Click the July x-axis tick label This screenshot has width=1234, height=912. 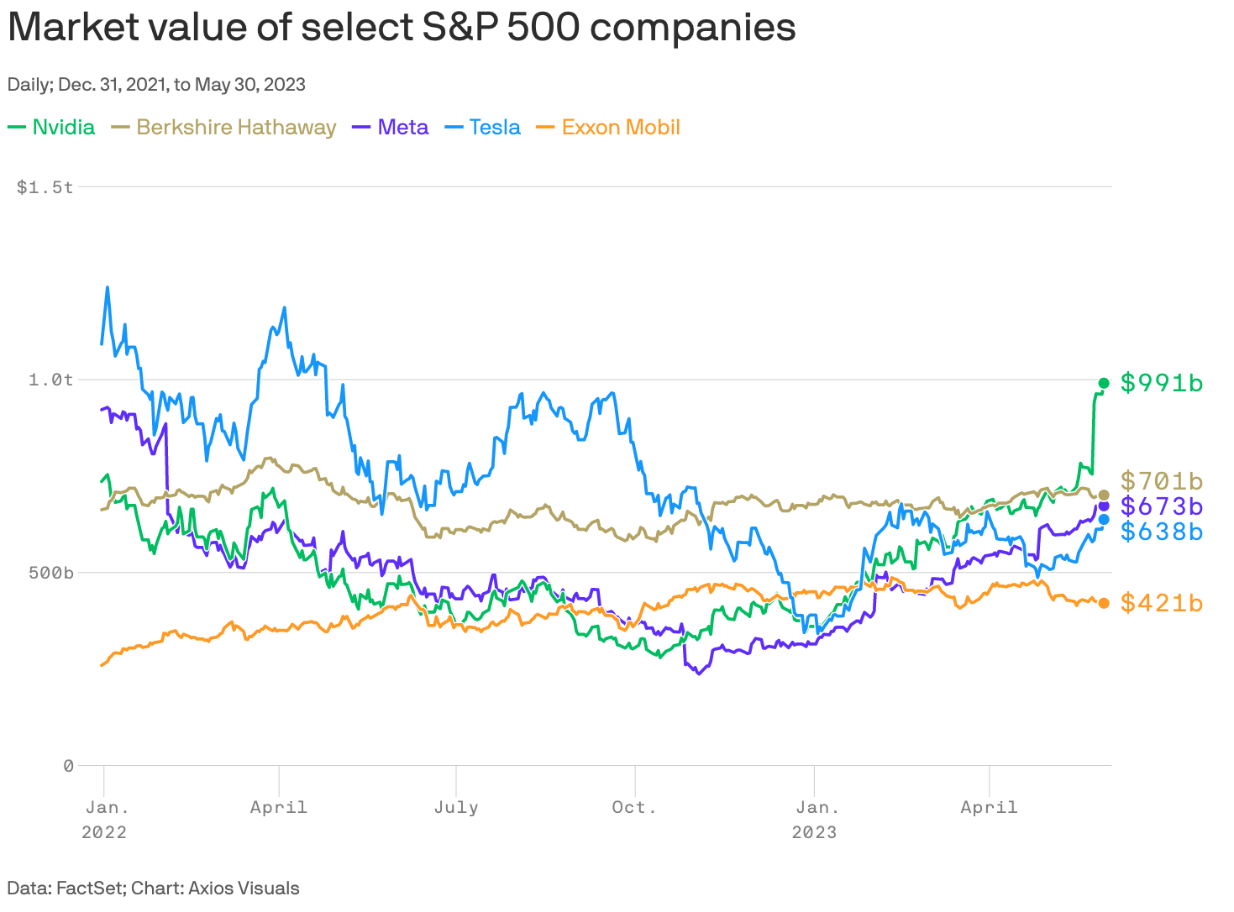pyautogui.click(x=456, y=807)
